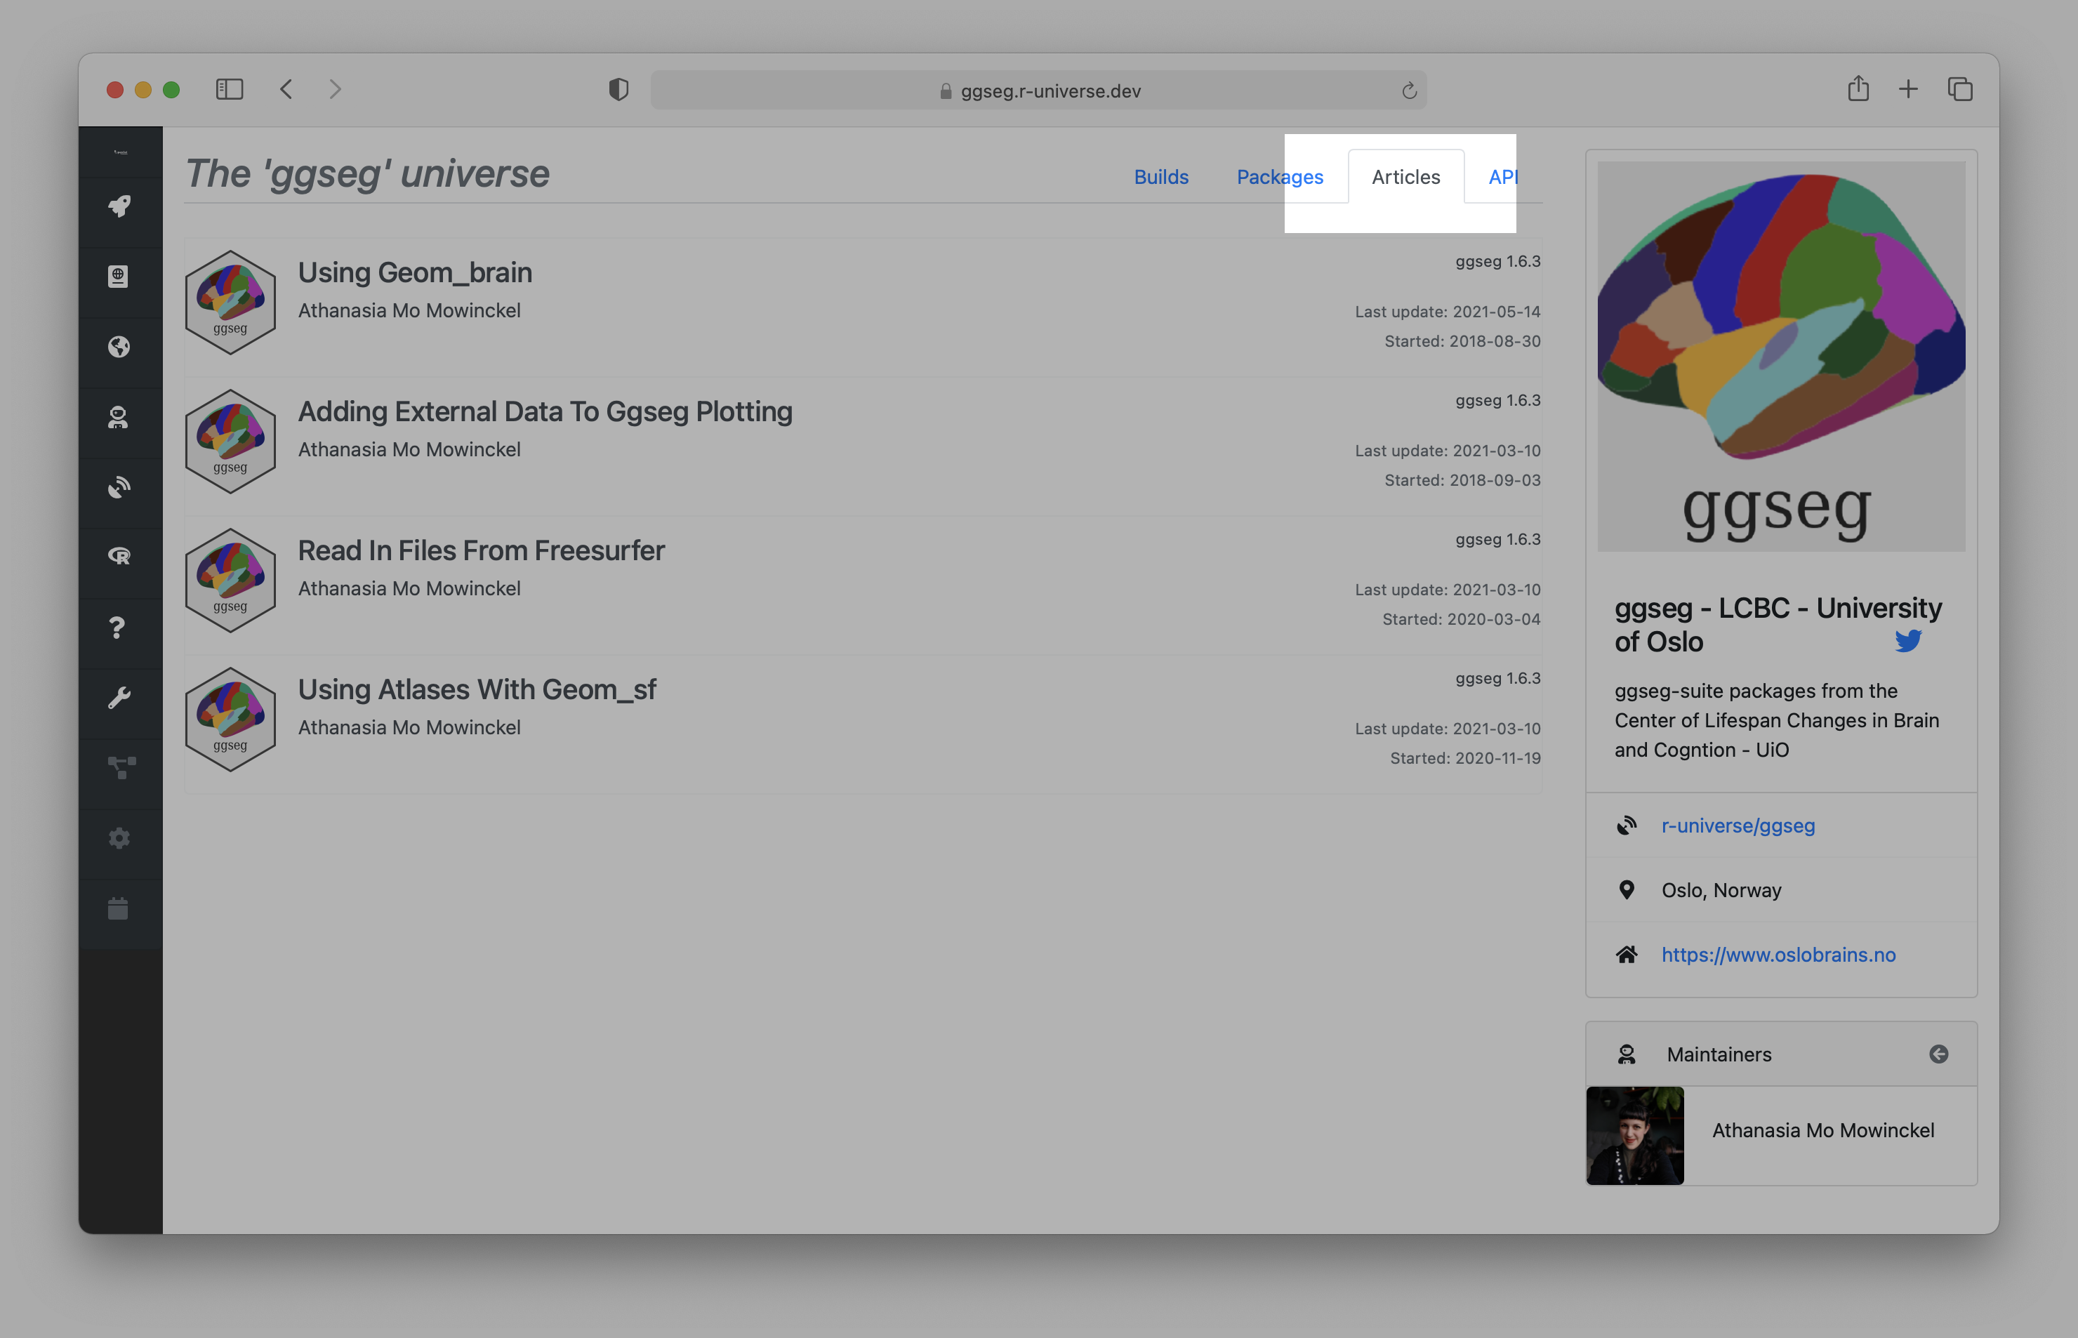Click the Twitter bird icon beside the universe name
2078x1338 pixels.
(1910, 641)
